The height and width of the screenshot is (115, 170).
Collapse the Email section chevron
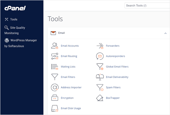(165, 33)
